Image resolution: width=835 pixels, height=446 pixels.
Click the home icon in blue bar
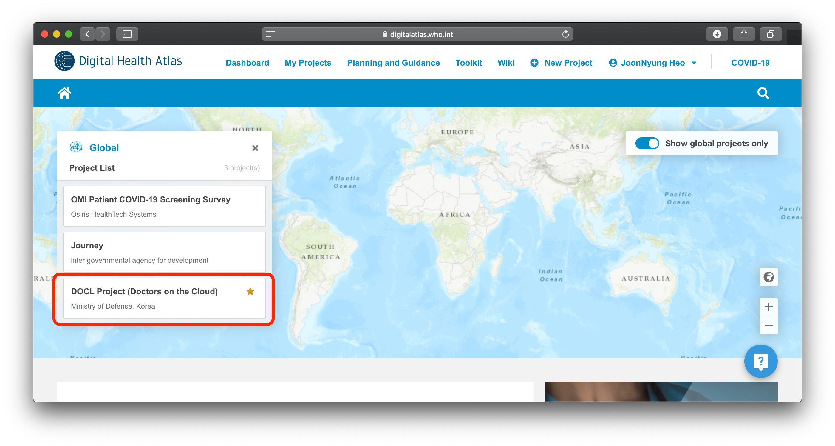[64, 93]
